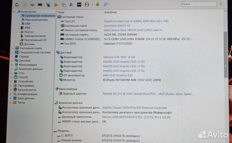The image size is (232, 143).
Task: Open QuadCore Intel Core i5-9300H link
Action: pos(136,21)
